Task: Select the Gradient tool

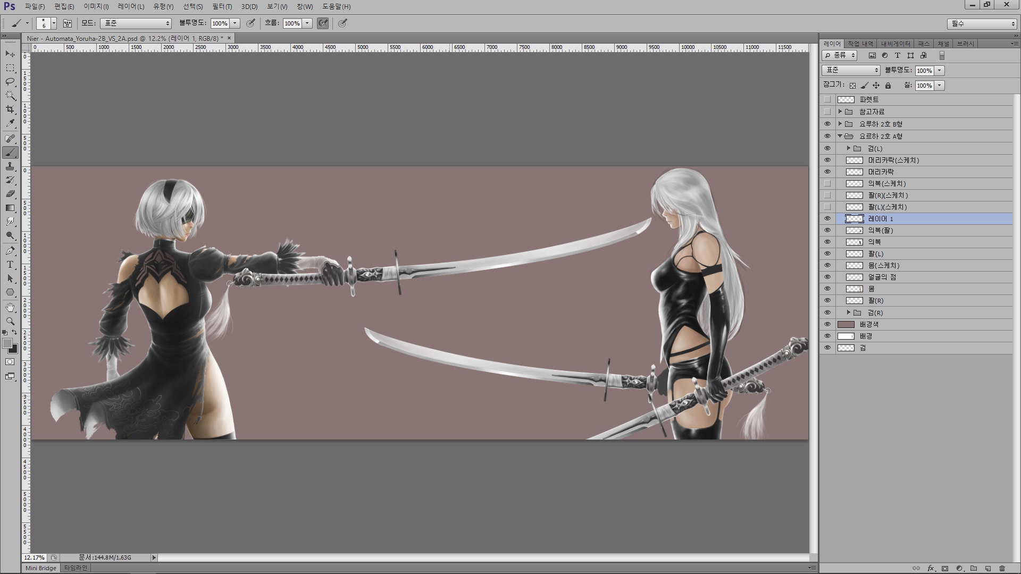Action: 10,208
